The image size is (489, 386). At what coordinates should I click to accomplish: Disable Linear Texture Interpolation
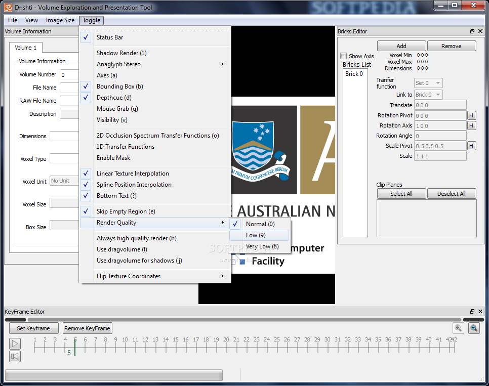[x=155, y=174]
